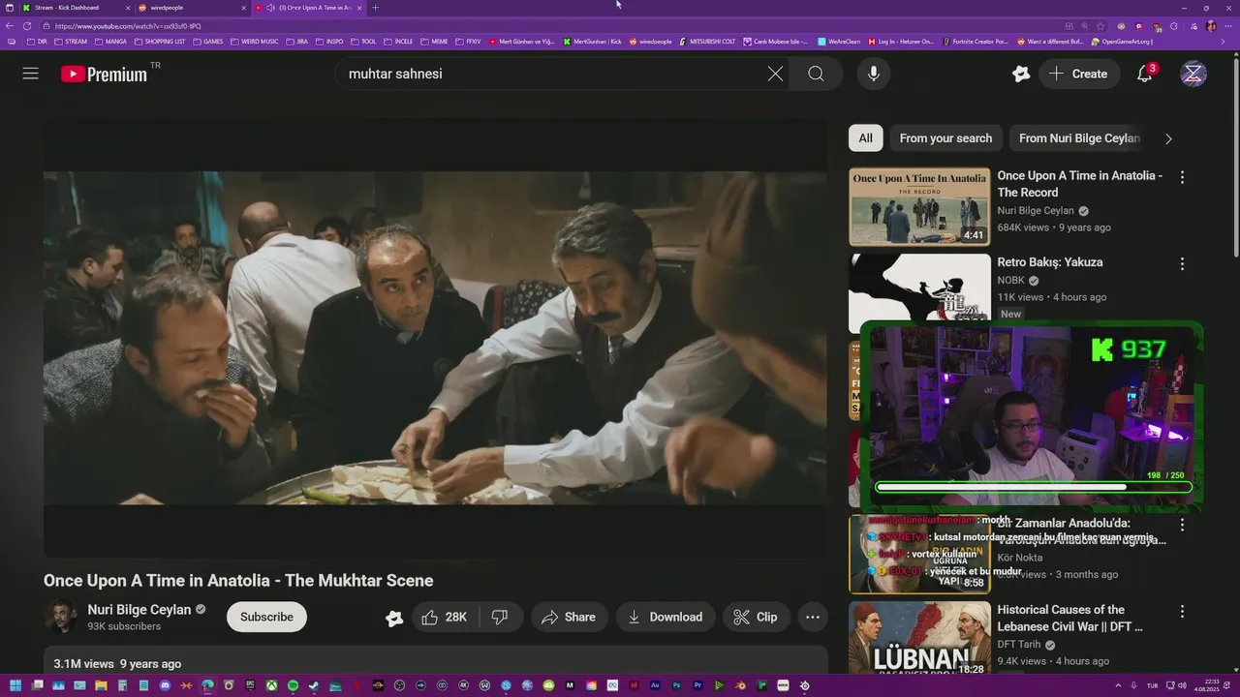Open the Ask sparkle icon beside Create
1240x697 pixels.
[x=1021, y=74]
